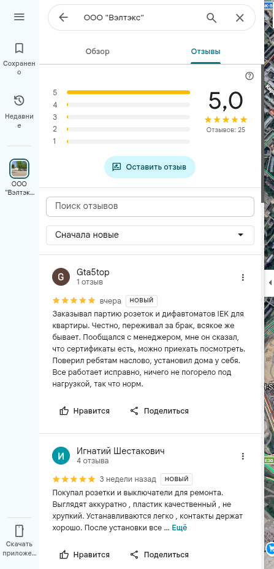Click the 3-star rating bar

(129, 117)
